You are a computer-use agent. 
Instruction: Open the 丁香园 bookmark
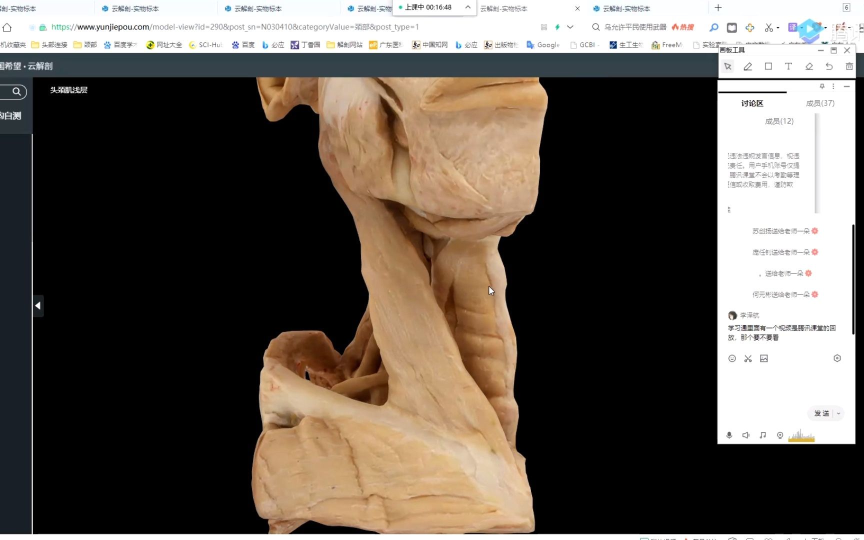(x=305, y=45)
